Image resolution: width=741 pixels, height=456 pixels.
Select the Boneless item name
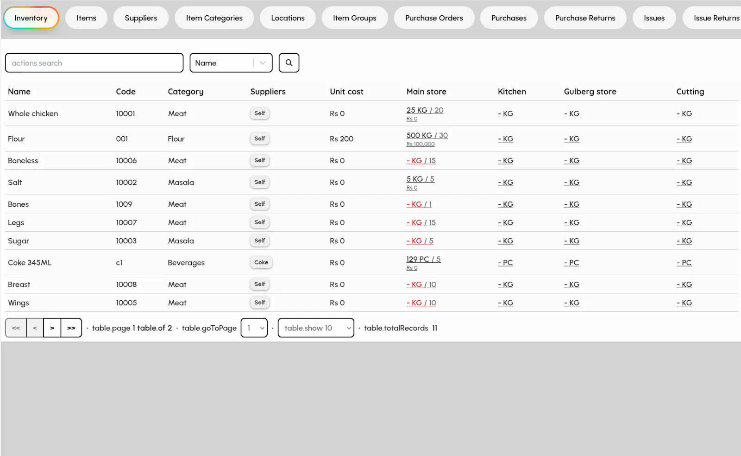coord(23,161)
